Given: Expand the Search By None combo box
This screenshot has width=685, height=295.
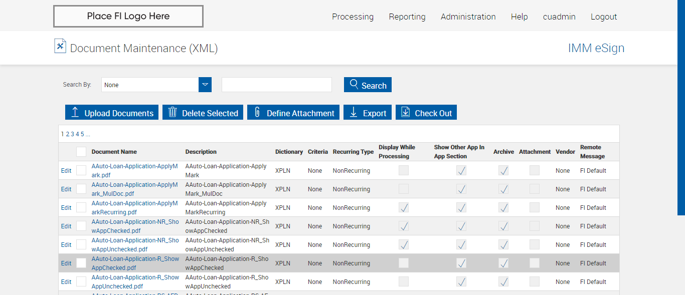Looking at the screenshot, I should (150, 85).
